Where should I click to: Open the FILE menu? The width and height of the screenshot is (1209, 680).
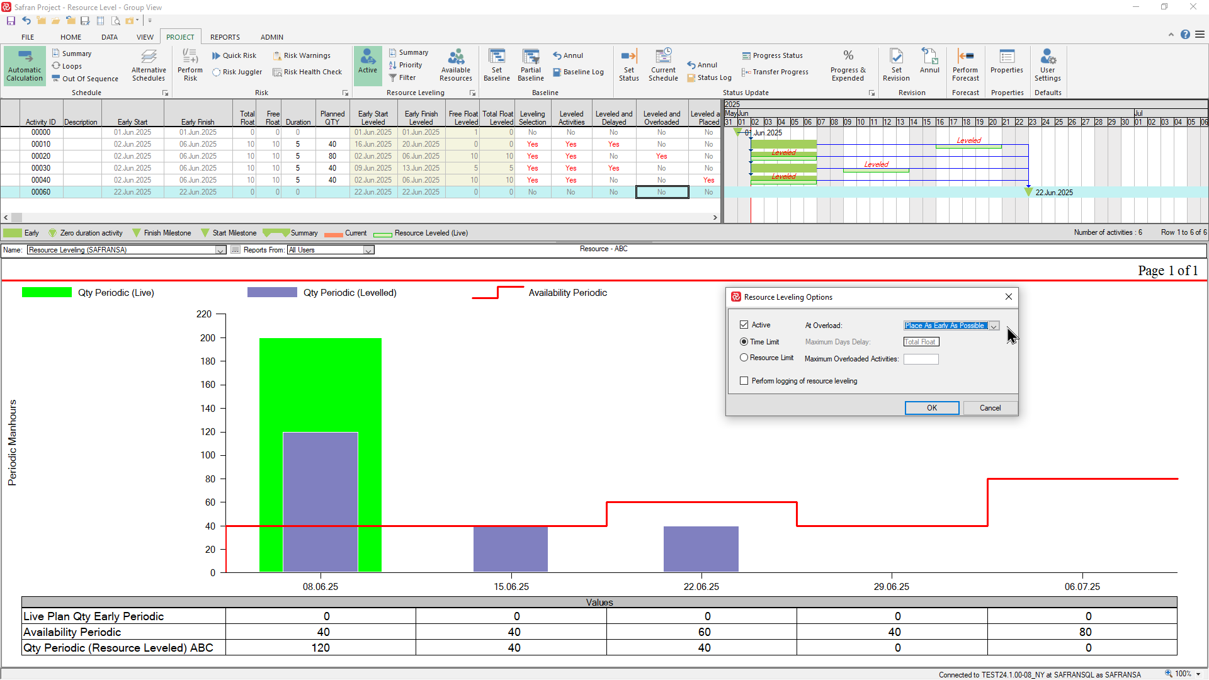click(28, 37)
